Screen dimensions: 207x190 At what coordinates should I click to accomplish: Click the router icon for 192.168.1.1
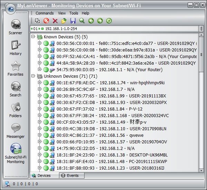point(52,70)
